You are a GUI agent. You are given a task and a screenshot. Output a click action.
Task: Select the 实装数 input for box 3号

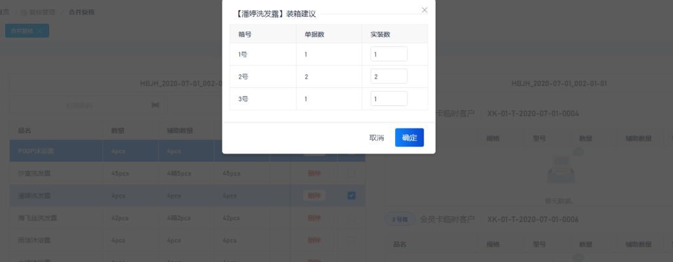tap(389, 99)
